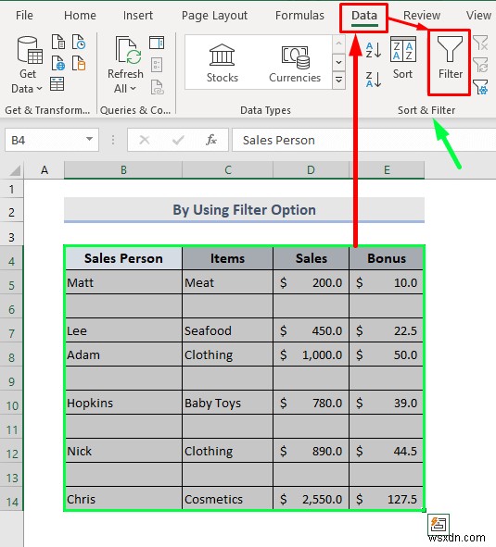496x547 pixels.
Task: Expand the Refresh All dropdown arrow
Action: coord(134,89)
